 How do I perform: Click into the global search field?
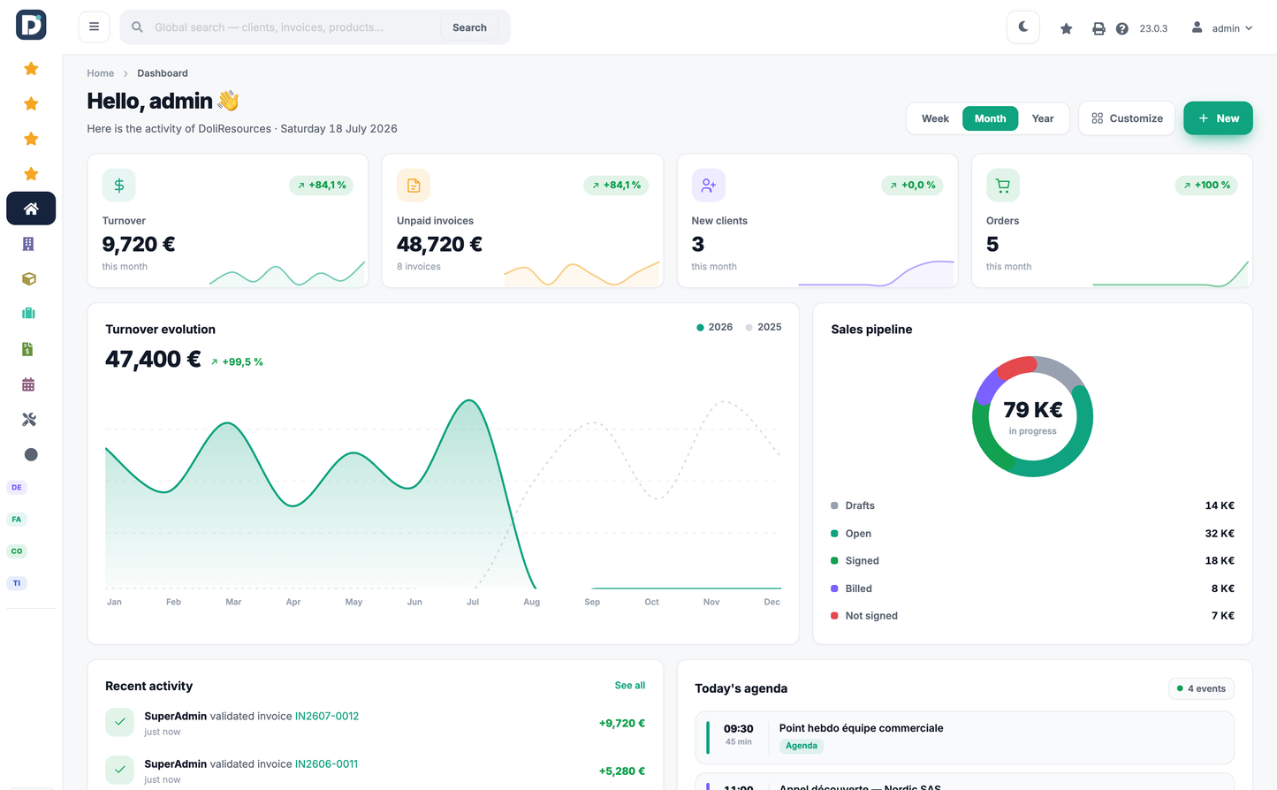[x=295, y=27]
